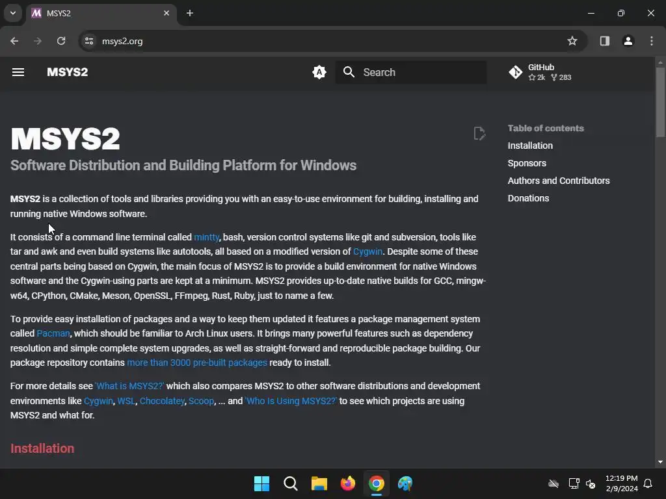Expand the tab search dropdown
666x499 pixels.
pyautogui.click(x=13, y=13)
